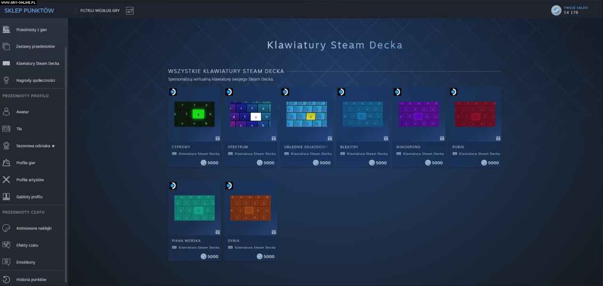Open Sezonowa odznaka in sidebar

coord(35,146)
